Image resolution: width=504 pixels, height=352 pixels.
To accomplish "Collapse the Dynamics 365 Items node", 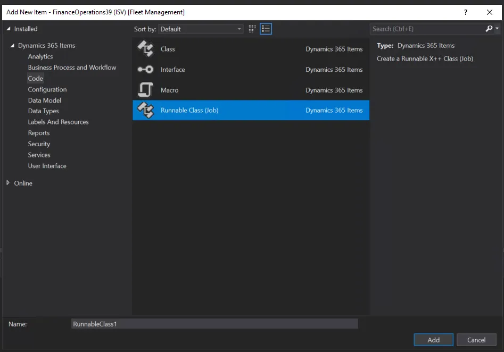I will (x=12, y=45).
